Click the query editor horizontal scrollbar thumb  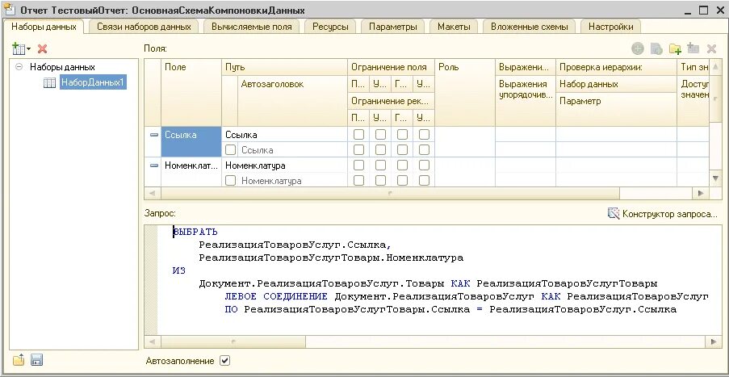coord(233,341)
